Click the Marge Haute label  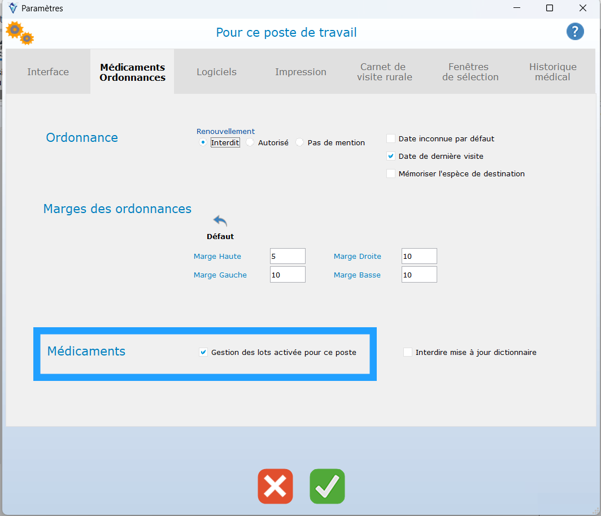[217, 256]
